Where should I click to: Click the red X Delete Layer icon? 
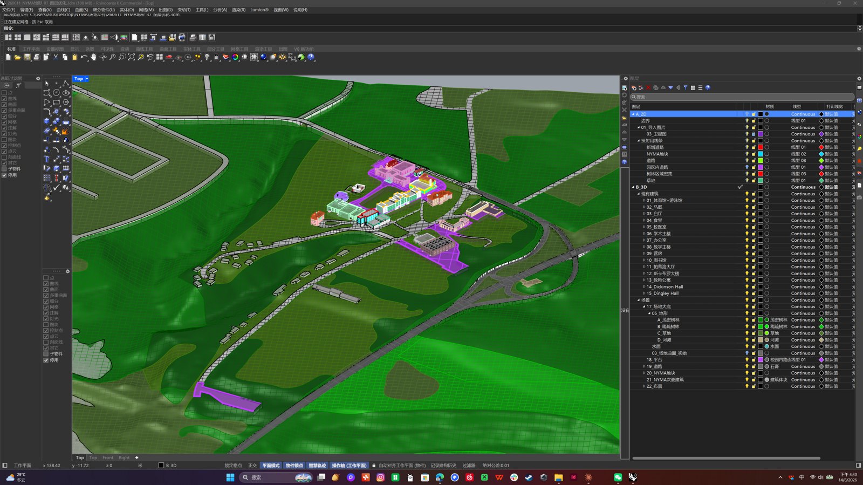648,87
